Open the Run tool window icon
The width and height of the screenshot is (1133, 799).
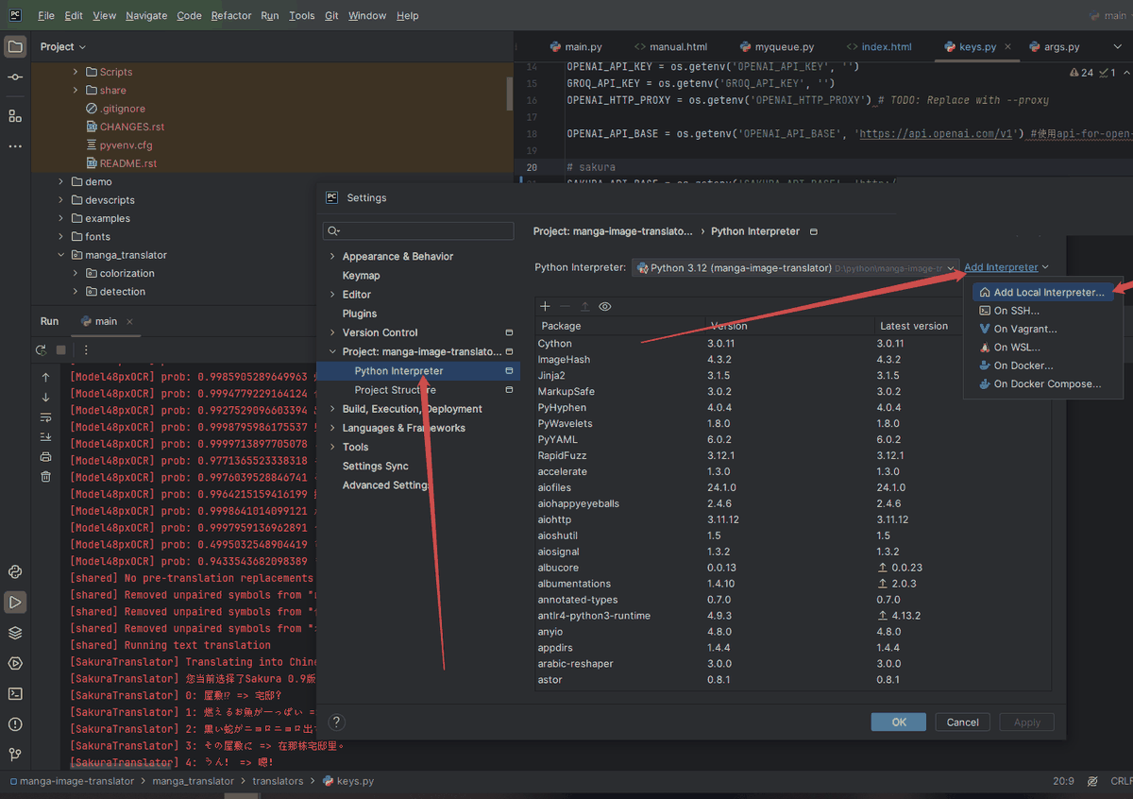point(15,602)
